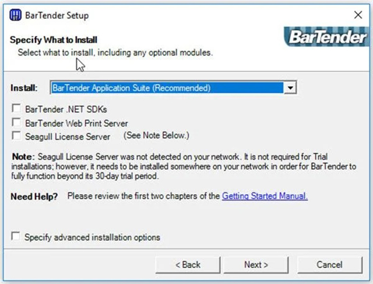
Task: Click the 'Select what to install' subtitle text
Action: point(115,52)
